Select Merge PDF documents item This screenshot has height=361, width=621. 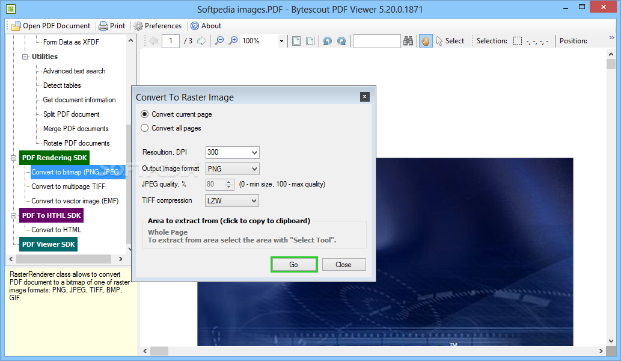76,129
